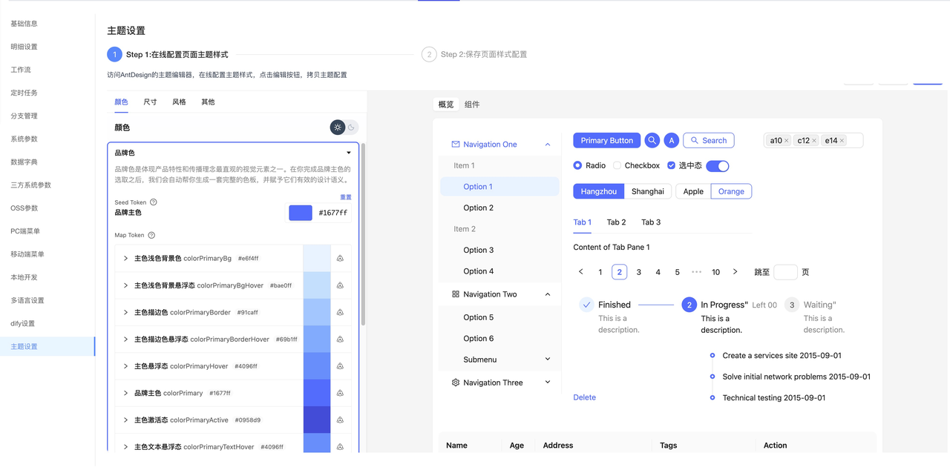This screenshot has height=467, width=950.
Task: Check the unchecked Checkbox box
Action: [617, 165]
